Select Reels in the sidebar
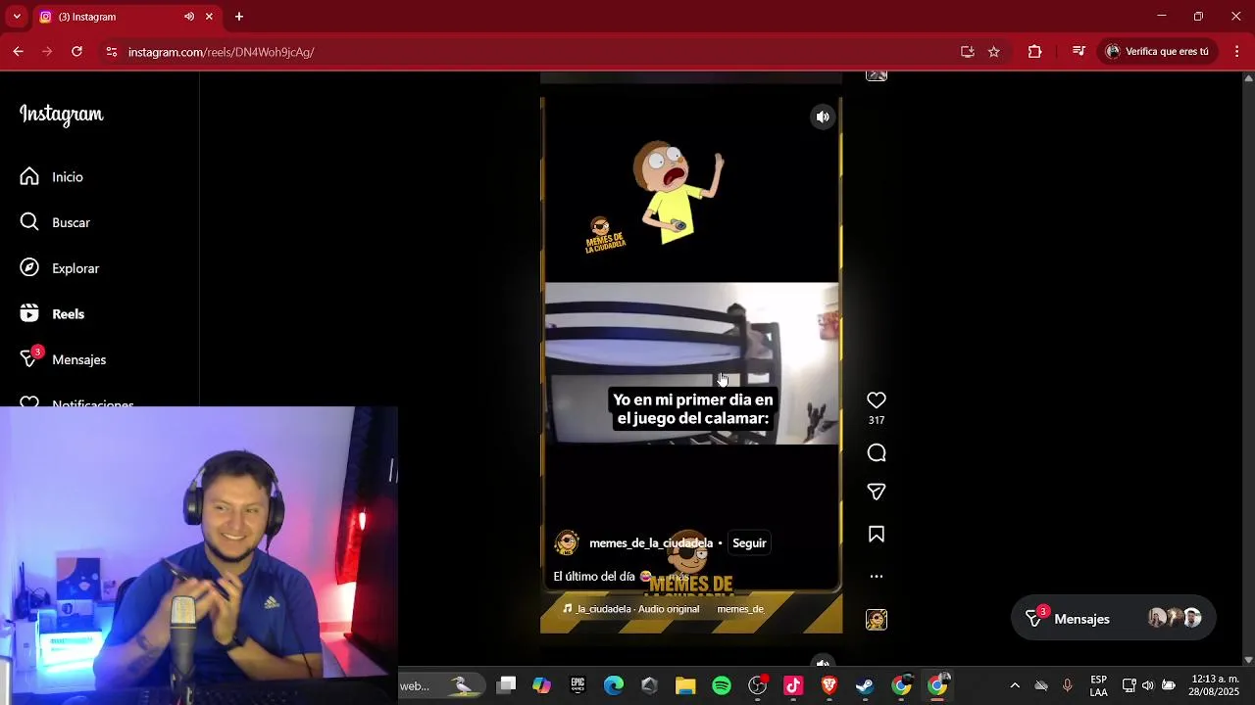 click(52, 314)
